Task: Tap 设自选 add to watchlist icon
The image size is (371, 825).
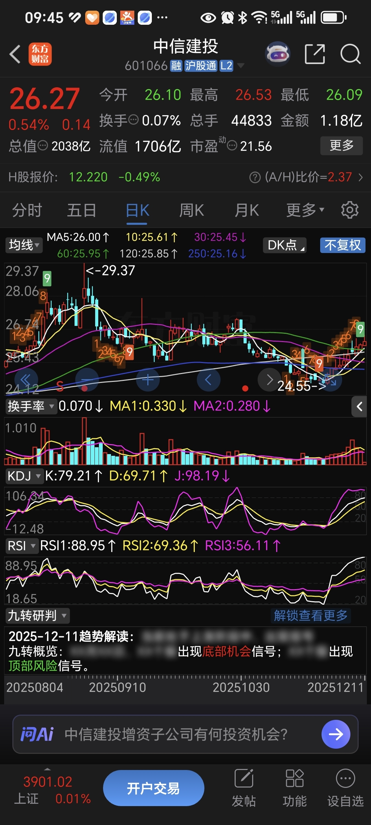Action: coord(345,788)
